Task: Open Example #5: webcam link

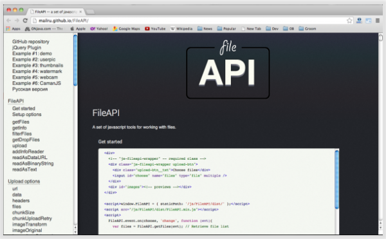Action: (35, 77)
